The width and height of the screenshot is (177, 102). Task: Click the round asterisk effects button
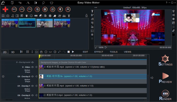pyautogui.click(x=45, y=9)
